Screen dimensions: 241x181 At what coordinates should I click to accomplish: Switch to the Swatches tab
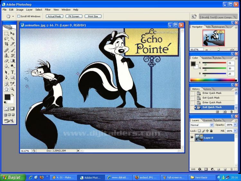(206, 58)
